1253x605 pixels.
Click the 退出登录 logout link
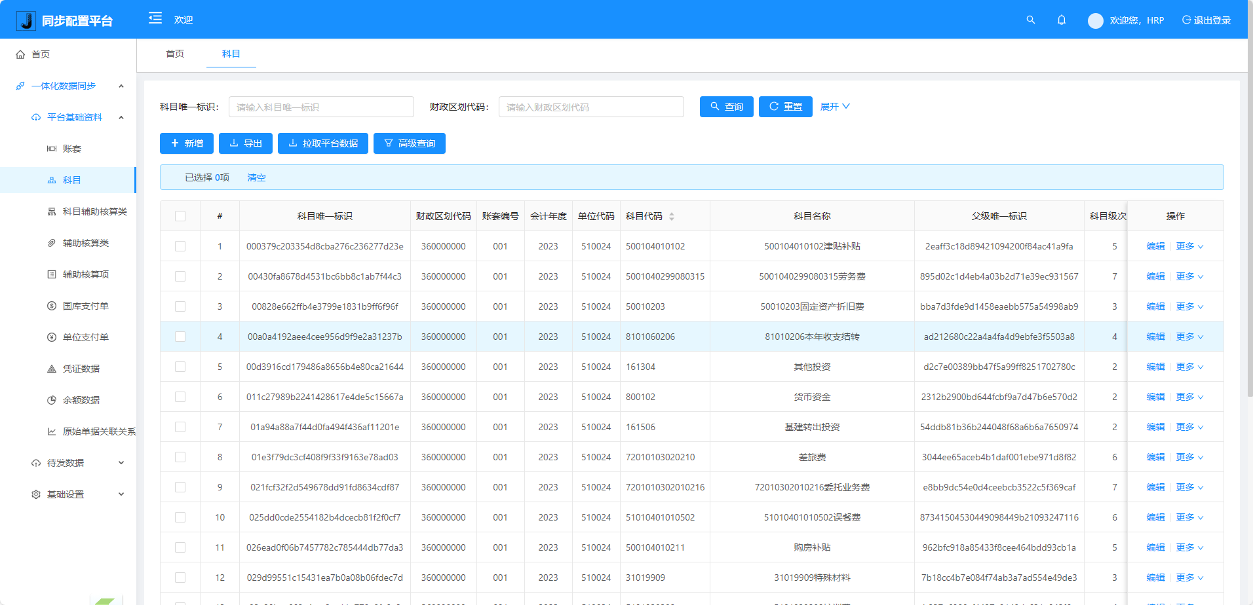pos(1206,20)
